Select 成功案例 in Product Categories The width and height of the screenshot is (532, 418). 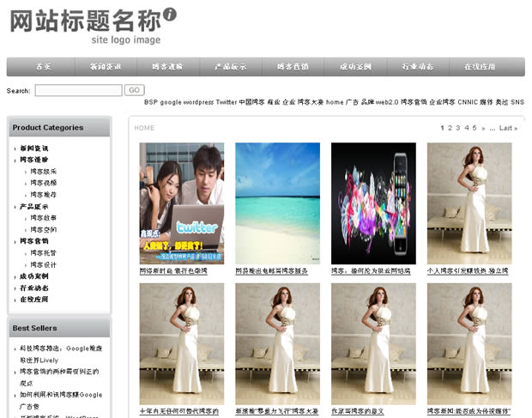click(34, 276)
